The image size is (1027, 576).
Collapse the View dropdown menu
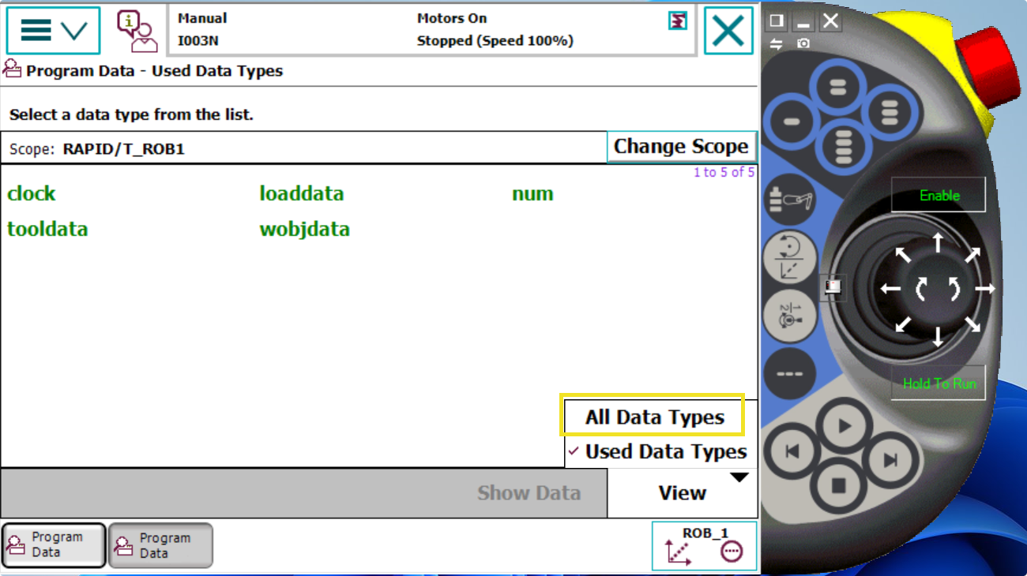pos(683,493)
